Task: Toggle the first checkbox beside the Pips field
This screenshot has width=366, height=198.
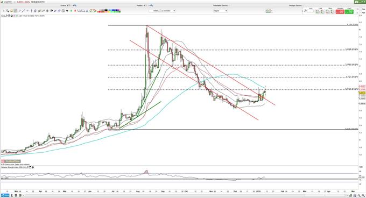Action: tap(355, 9)
